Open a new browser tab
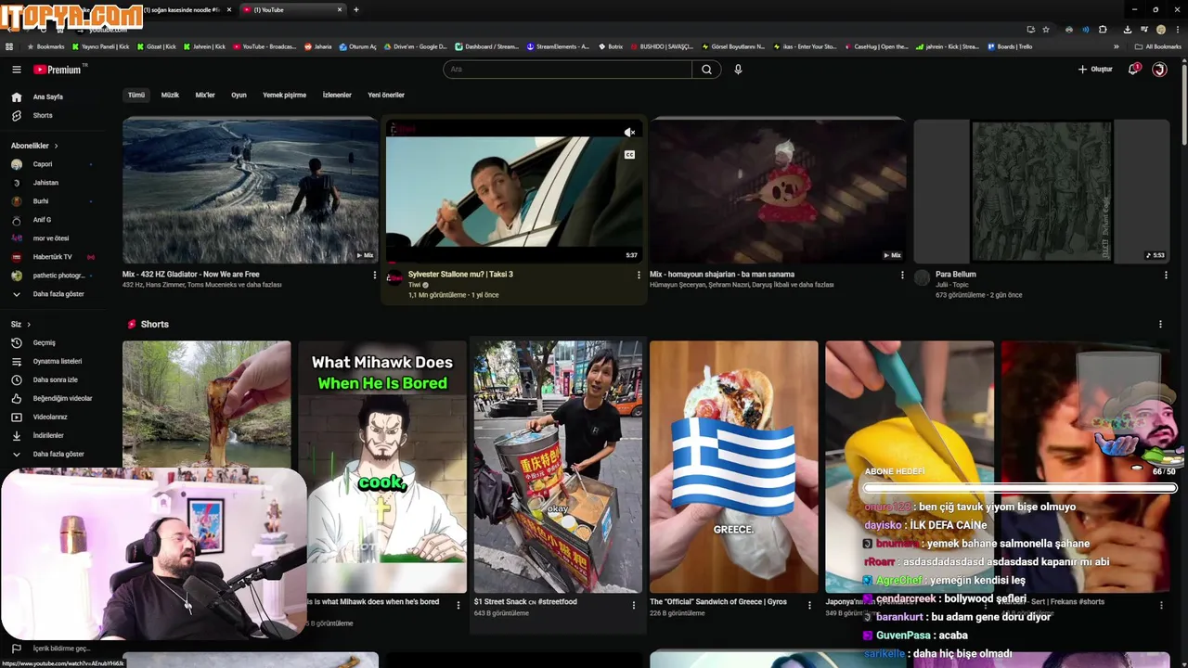 (x=356, y=9)
